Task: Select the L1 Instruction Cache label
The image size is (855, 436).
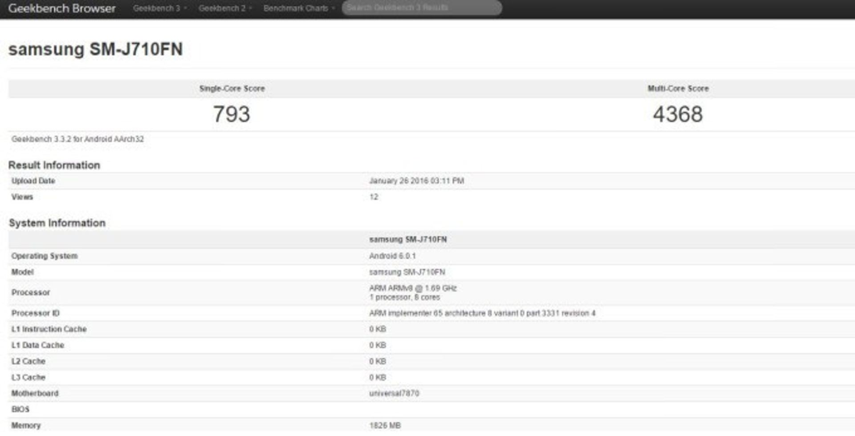Action: point(49,329)
